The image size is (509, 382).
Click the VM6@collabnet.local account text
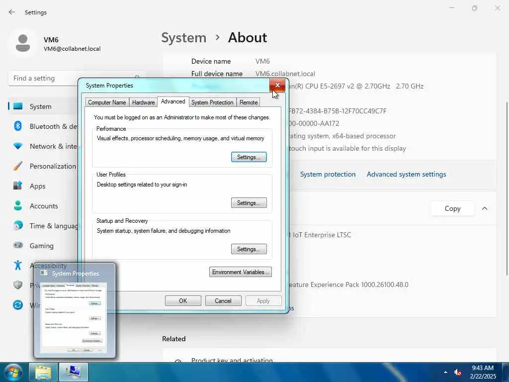click(x=72, y=49)
